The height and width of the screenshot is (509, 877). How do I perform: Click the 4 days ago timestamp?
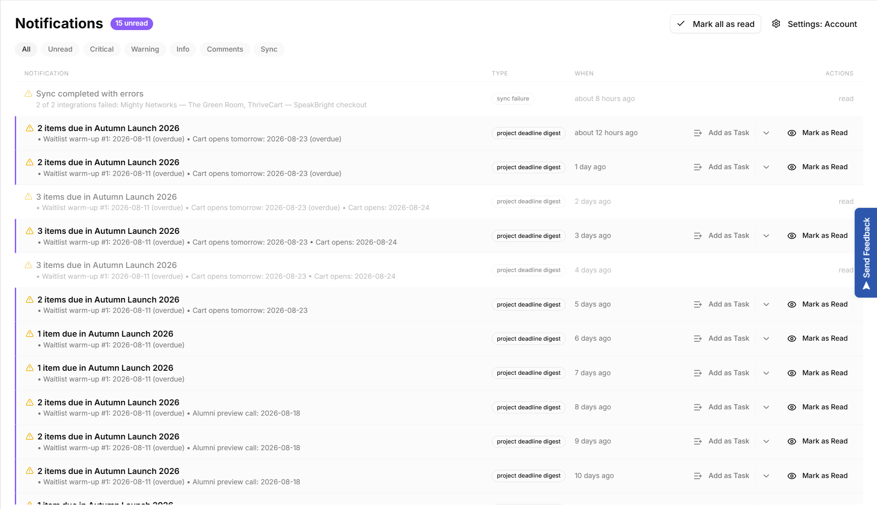[593, 270]
